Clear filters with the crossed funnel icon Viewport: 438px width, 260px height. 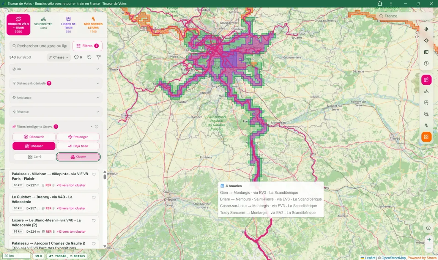[98, 57]
